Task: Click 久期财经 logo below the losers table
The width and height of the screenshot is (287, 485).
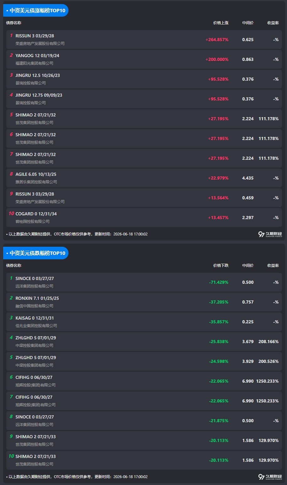Action: click(x=270, y=477)
